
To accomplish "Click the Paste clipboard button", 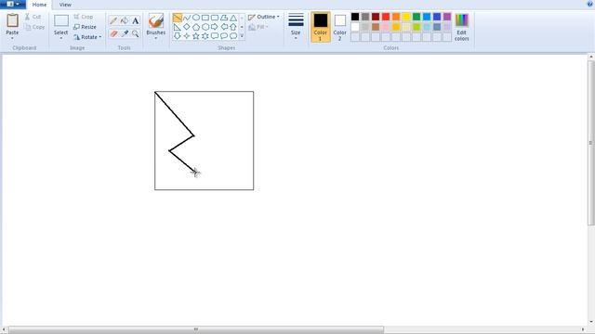I will [12, 24].
